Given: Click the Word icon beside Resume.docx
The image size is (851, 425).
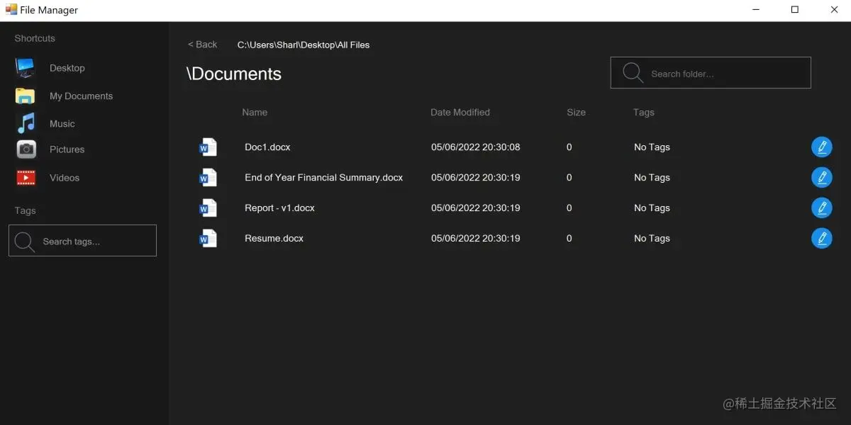Looking at the screenshot, I should (208, 238).
